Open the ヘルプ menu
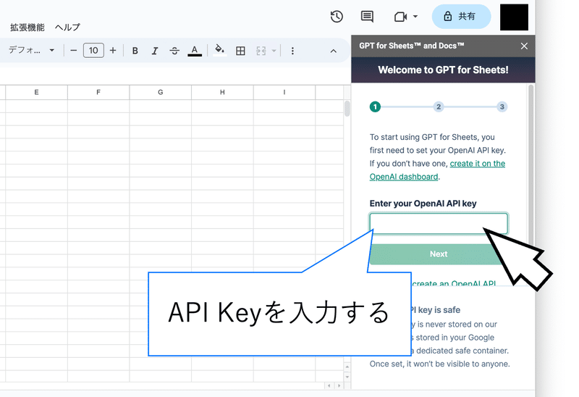The height and width of the screenshot is (397, 579). pyautogui.click(x=67, y=28)
